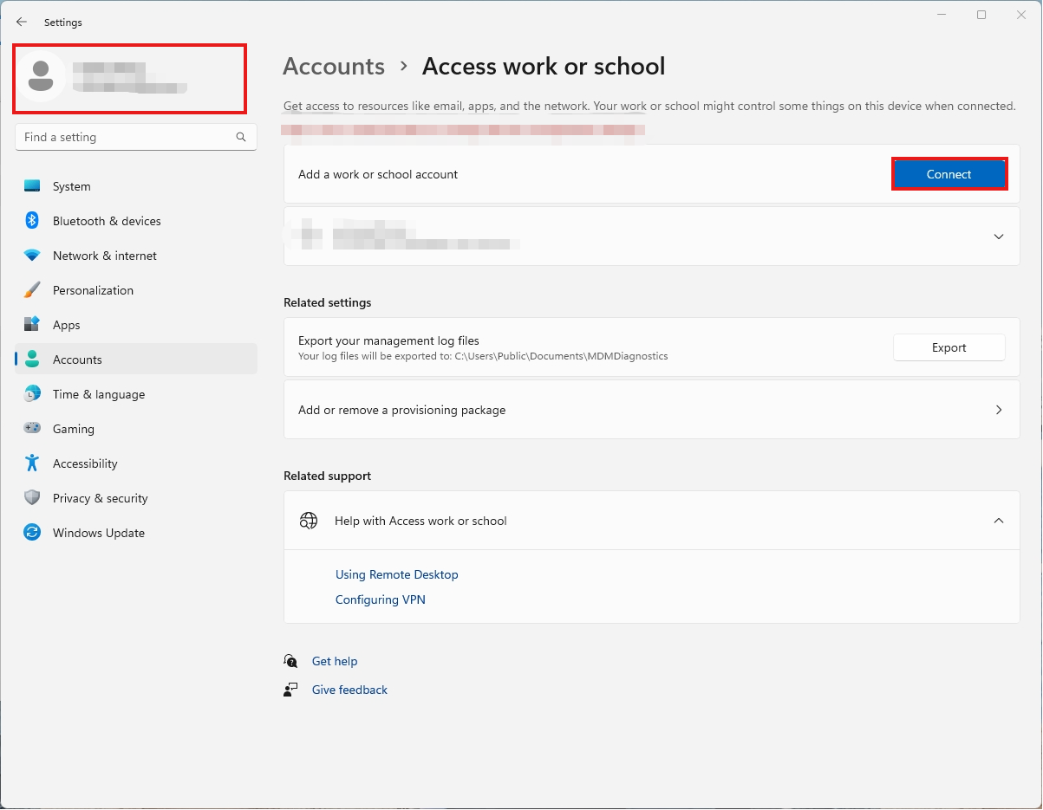
Task: Click the Give feedback link
Action: 349,690
